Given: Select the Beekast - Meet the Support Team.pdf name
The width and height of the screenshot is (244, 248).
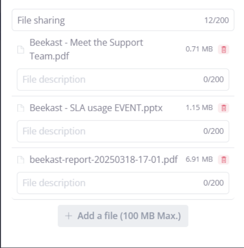Looking at the screenshot, I should (86, 49).
